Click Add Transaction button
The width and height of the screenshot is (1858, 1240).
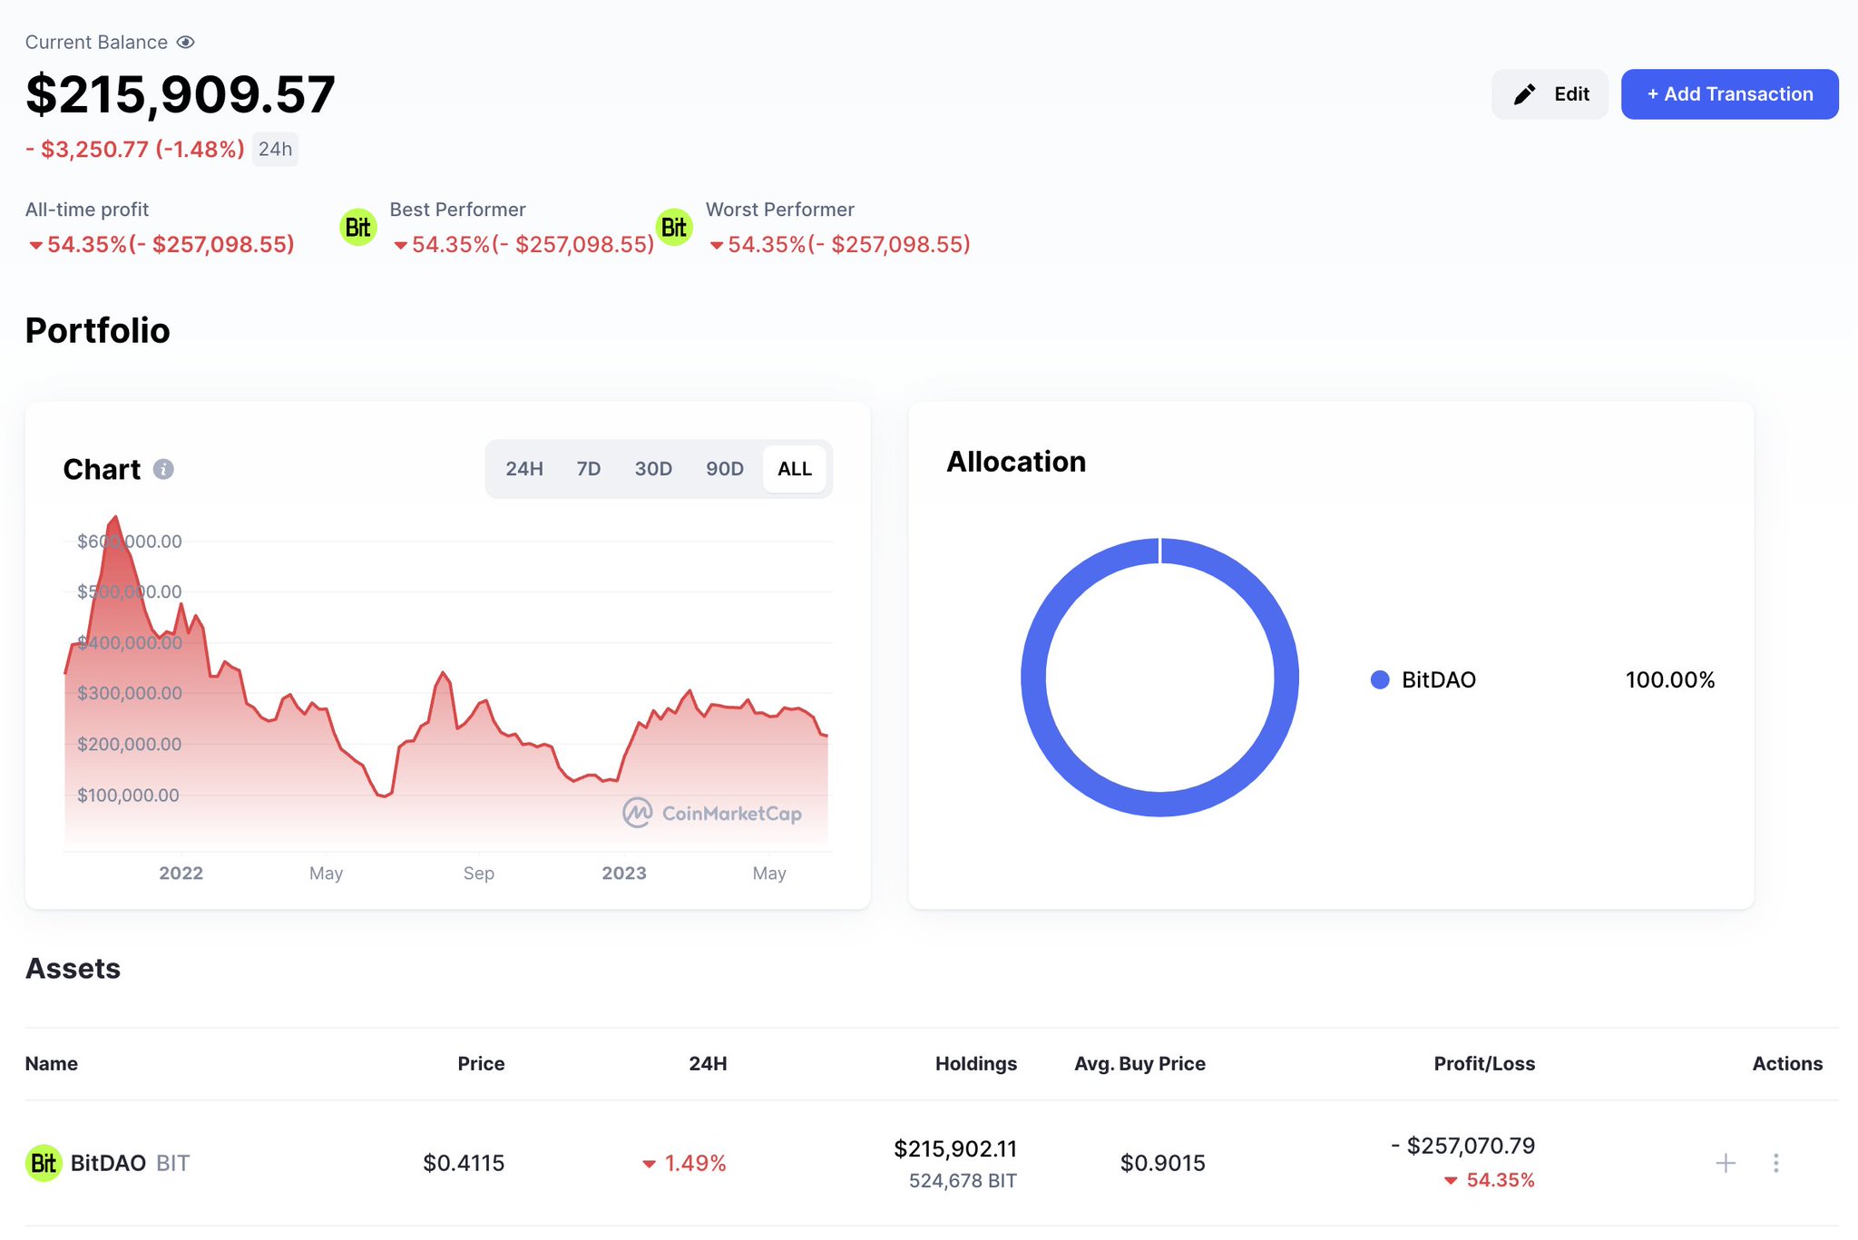1729,94
